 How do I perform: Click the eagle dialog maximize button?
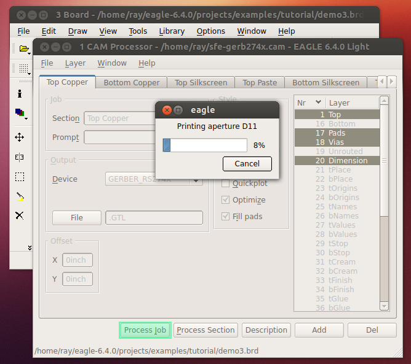[178, 110]
